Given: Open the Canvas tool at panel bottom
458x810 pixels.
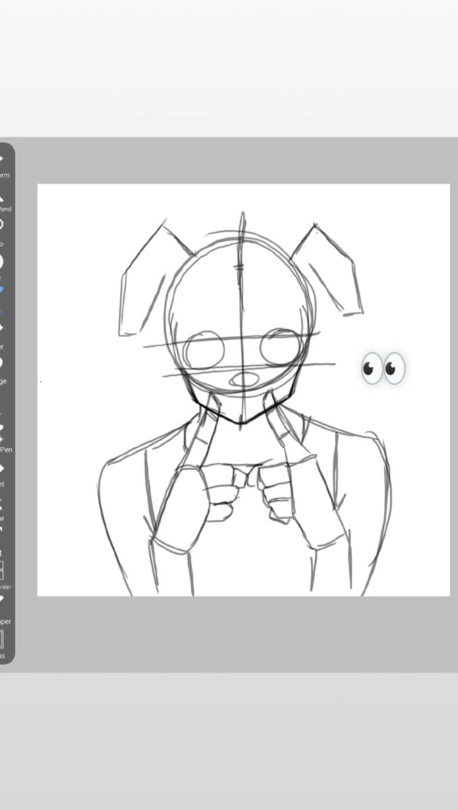Looking at the screenshot, I should coord(2,645).
